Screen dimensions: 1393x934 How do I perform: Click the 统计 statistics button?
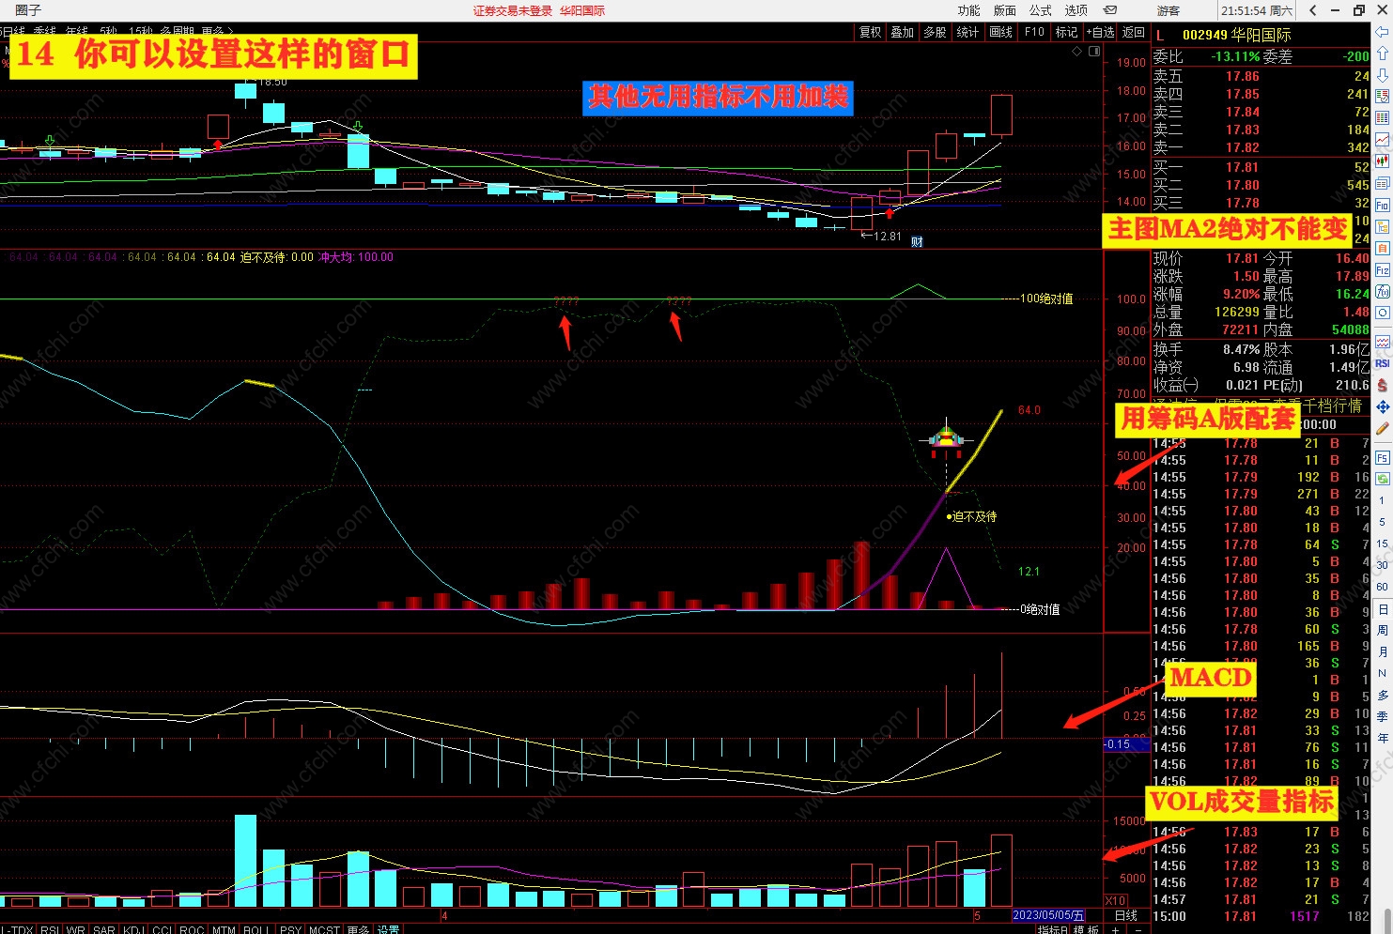(x=967, y=32)
